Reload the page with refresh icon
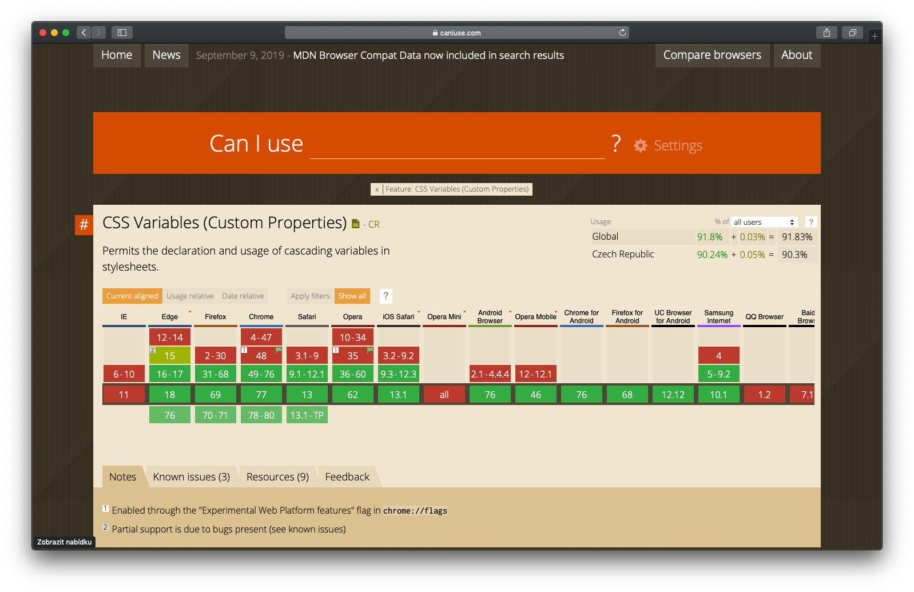The height and width of the screenshot is (592, 914). 622,33
